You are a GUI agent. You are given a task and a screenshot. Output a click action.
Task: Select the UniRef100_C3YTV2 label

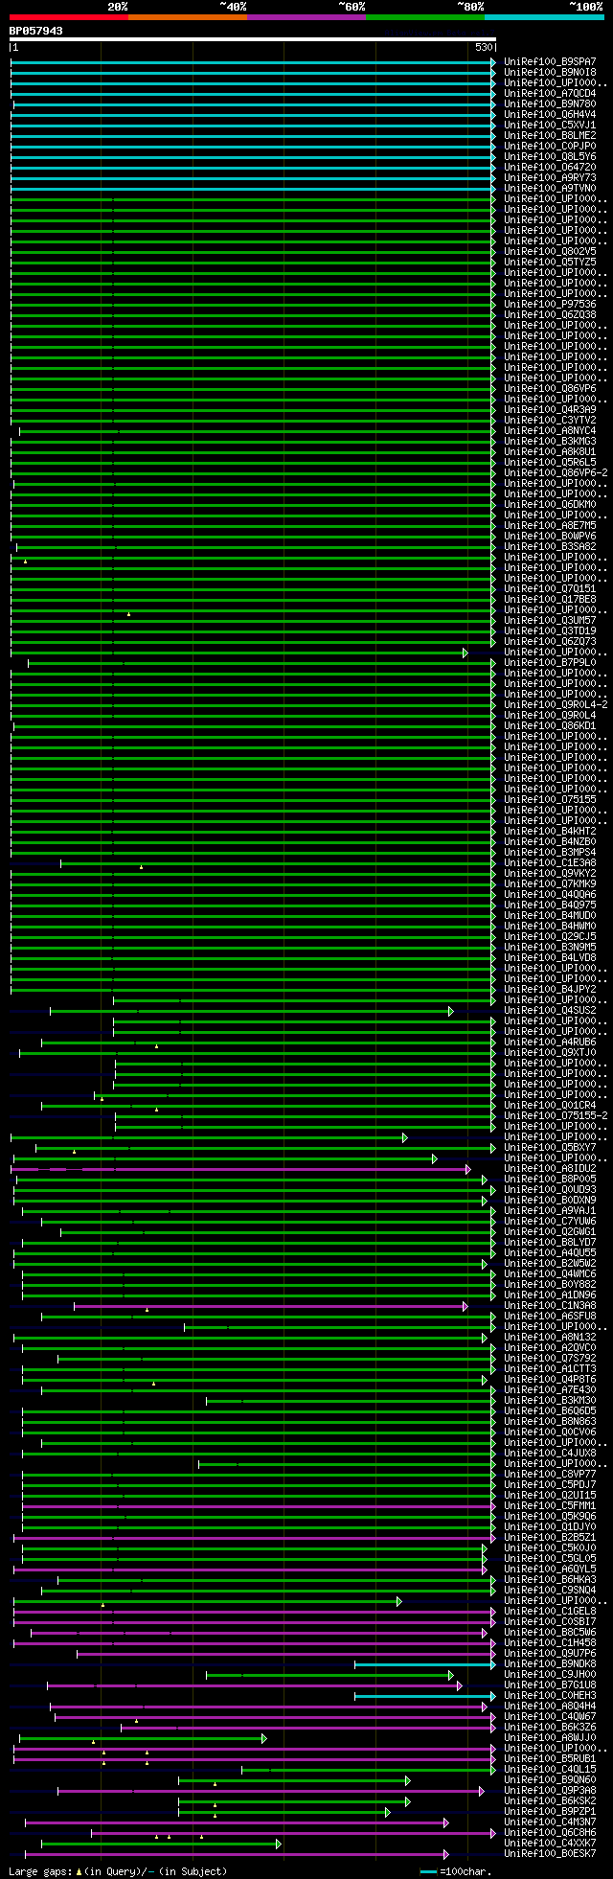pyautogui.click(x=550, y=421)
